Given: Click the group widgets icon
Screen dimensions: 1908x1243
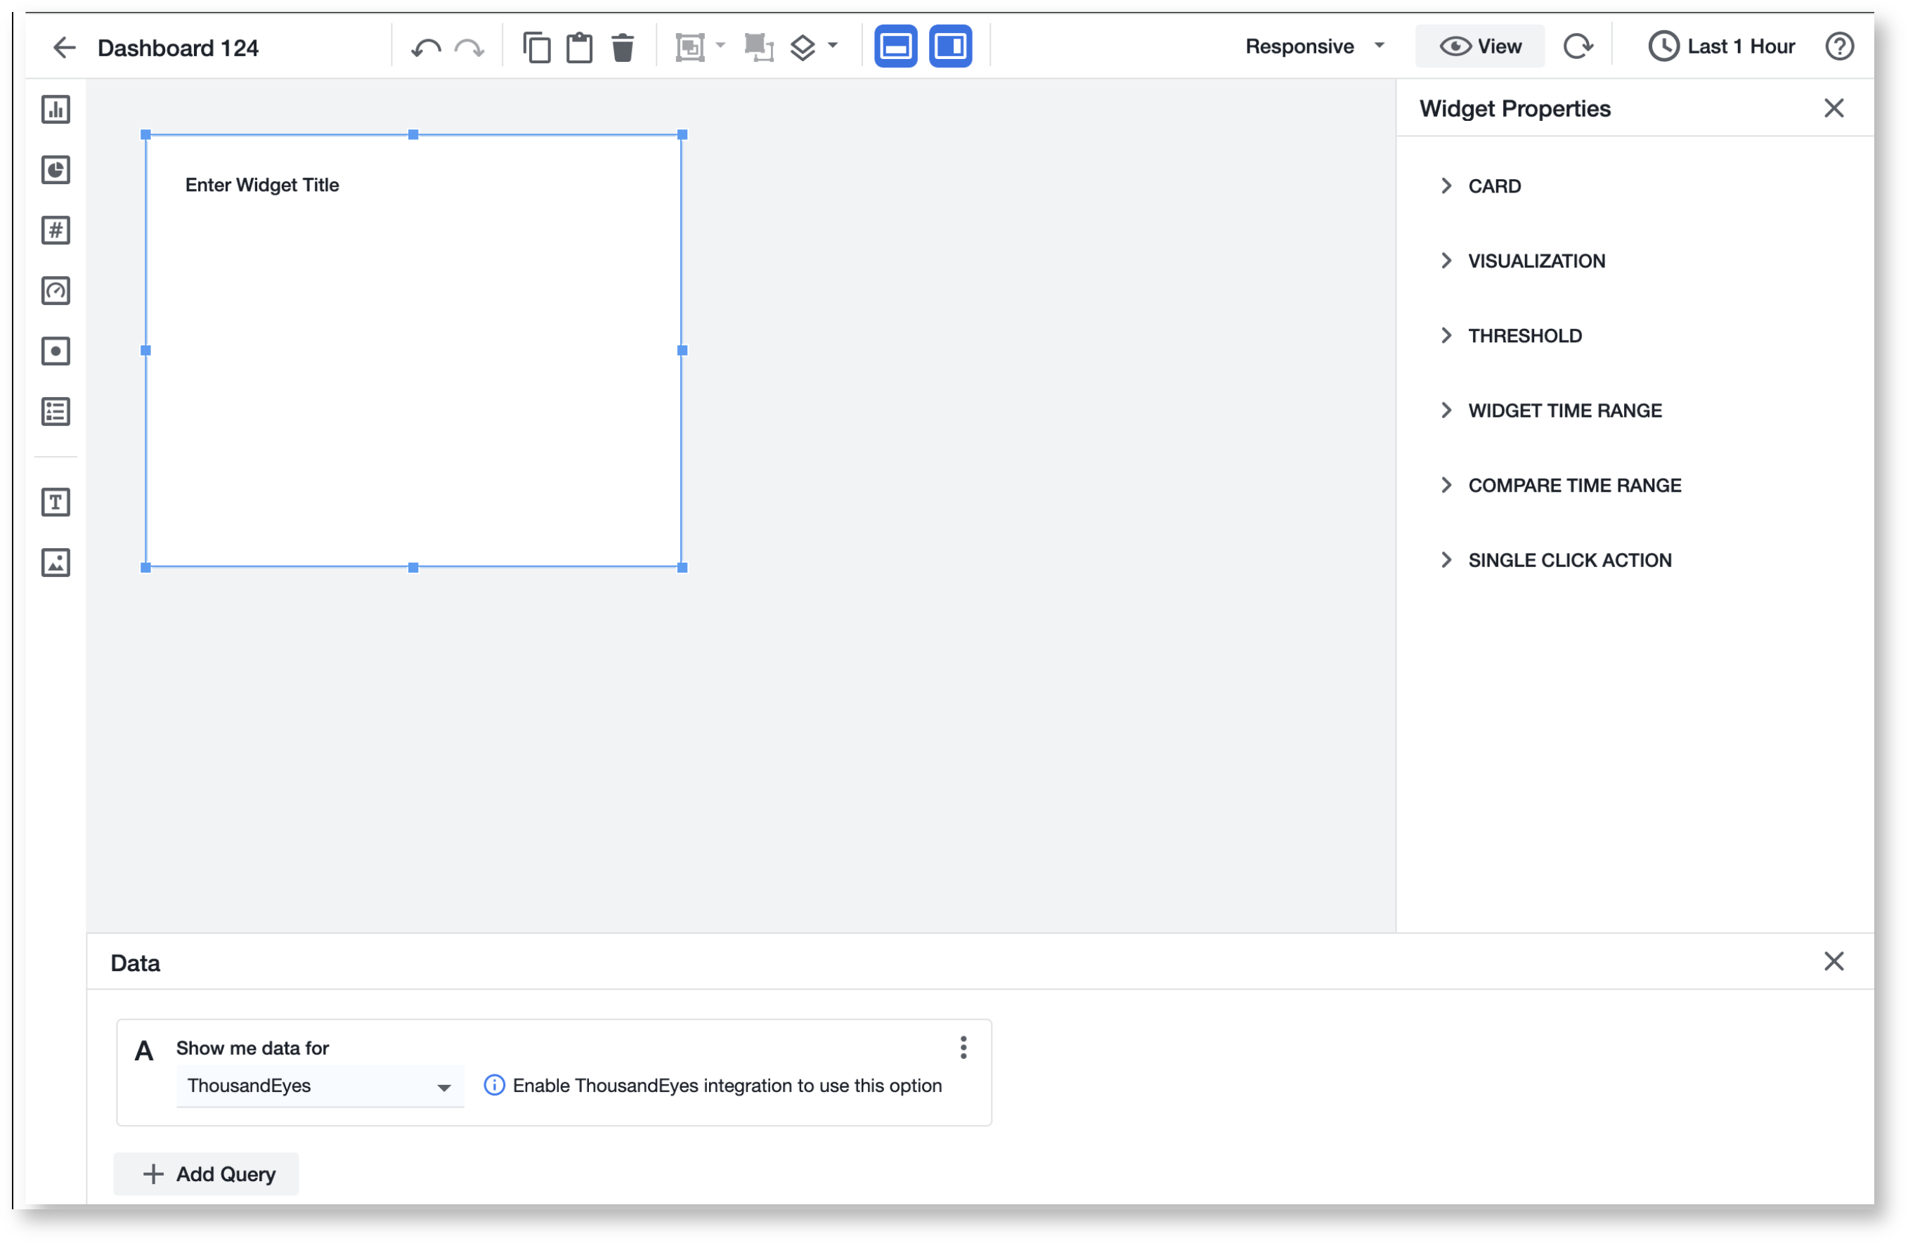Looking at the screenshot, I should click(689, 47).
